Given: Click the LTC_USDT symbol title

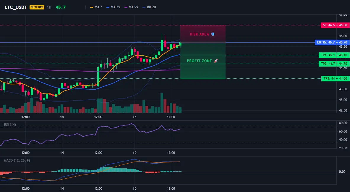Looking at the screenshot, I should [x=16, y=7].
